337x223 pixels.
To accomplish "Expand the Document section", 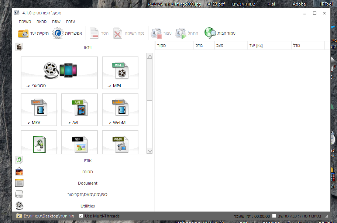I will point(87,183).
